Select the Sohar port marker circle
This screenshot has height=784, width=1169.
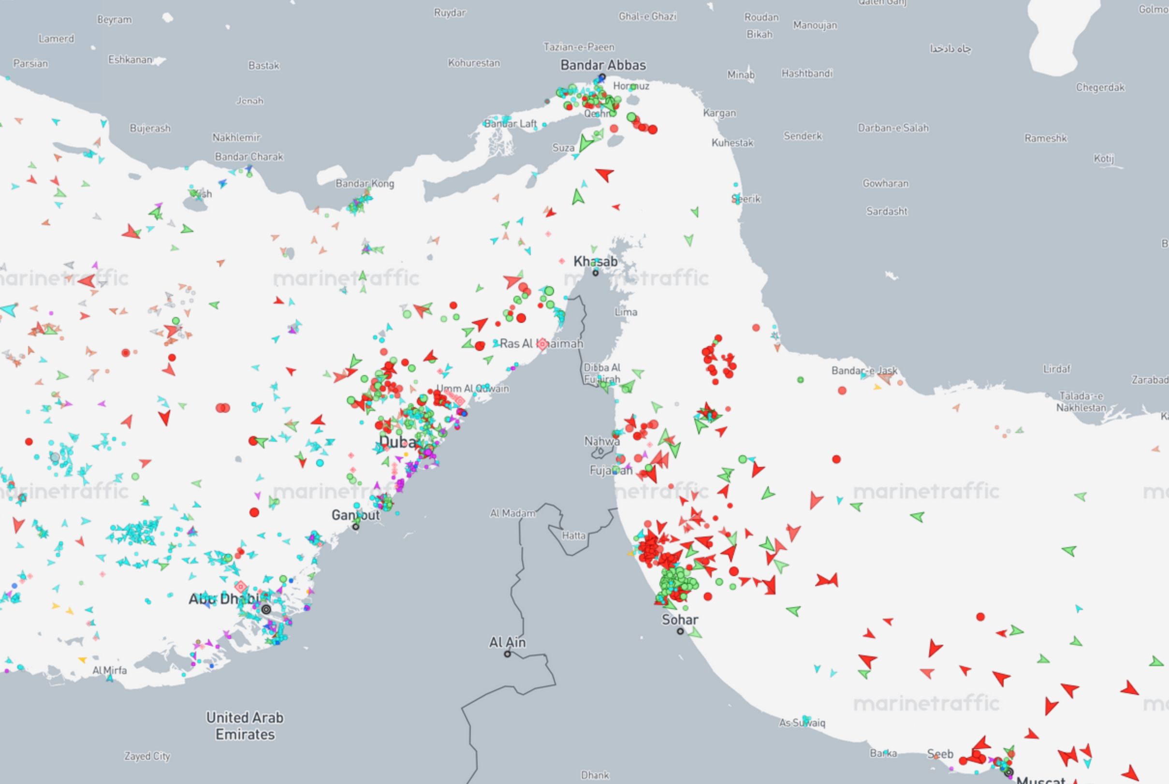(681, 631)
